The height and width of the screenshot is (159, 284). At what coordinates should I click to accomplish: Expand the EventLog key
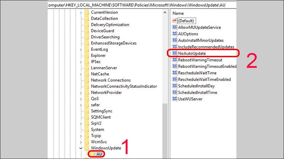coord(81,49)
